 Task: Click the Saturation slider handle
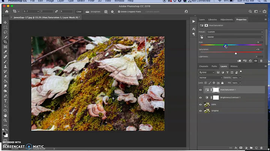coord(236,53)
